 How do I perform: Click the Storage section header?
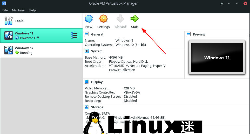point(97,107)
